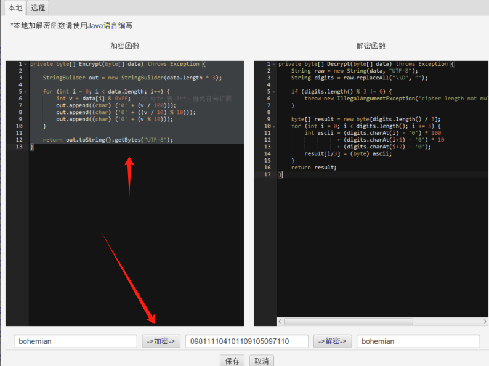
Task: Click the left arrow of decrypt editor scrollbar
Action: tap(280, 322)
